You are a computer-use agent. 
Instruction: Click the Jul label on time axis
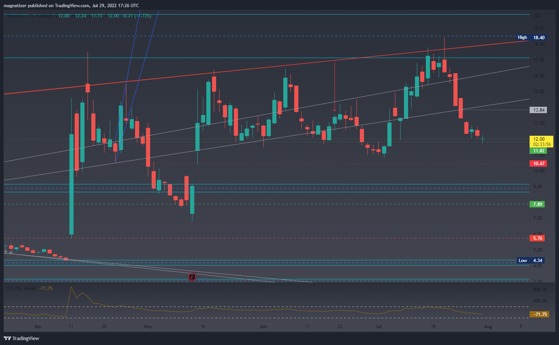point(378,327)
